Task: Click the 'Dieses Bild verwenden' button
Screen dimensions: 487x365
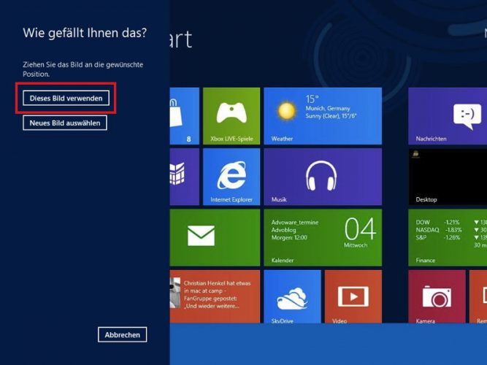Action: click(66, 98)
